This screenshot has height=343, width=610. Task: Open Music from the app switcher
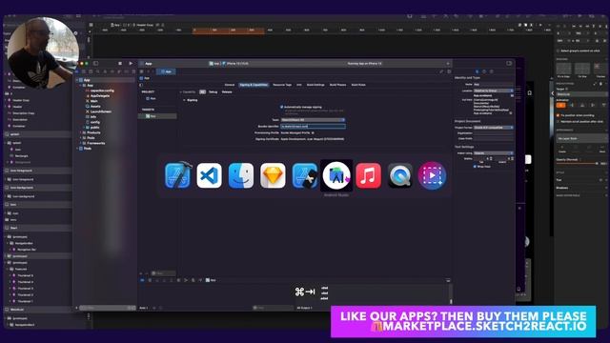click(x=368, y=175)
